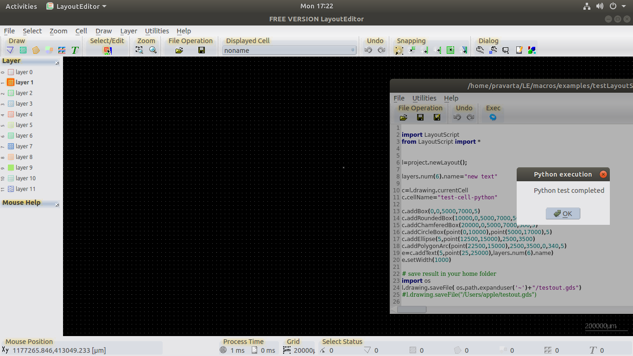Click the Mon 17:22 clock
The image size is (633, 356).
316,6
